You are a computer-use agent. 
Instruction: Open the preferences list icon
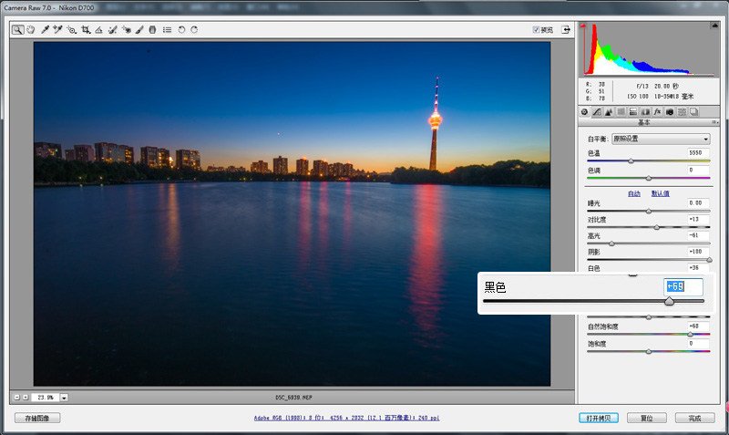[167, 30]
